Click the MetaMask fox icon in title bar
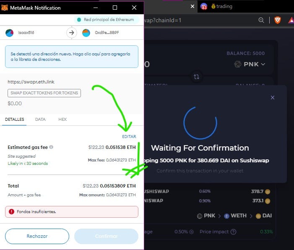Screen dimensions: 294x250 pyautogui.click(x=4, y=8)
